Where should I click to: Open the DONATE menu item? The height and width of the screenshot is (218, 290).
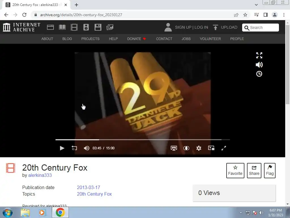pos(137,39)
